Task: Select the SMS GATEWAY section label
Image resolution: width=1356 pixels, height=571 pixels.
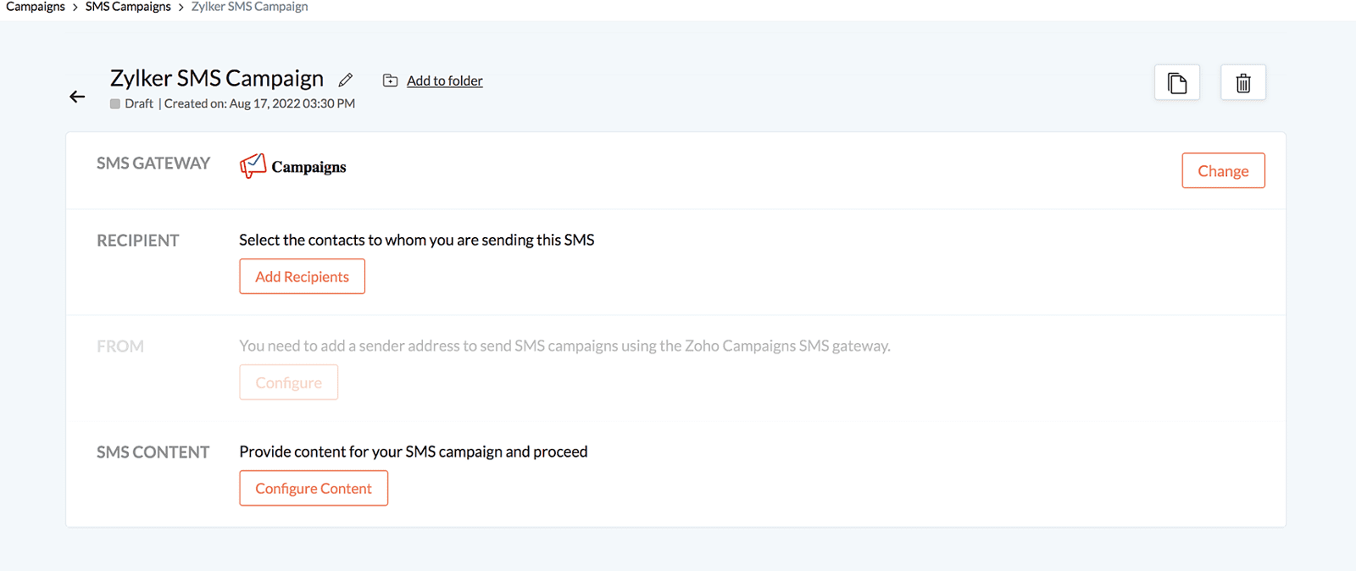Action: [x=153, y=163]
